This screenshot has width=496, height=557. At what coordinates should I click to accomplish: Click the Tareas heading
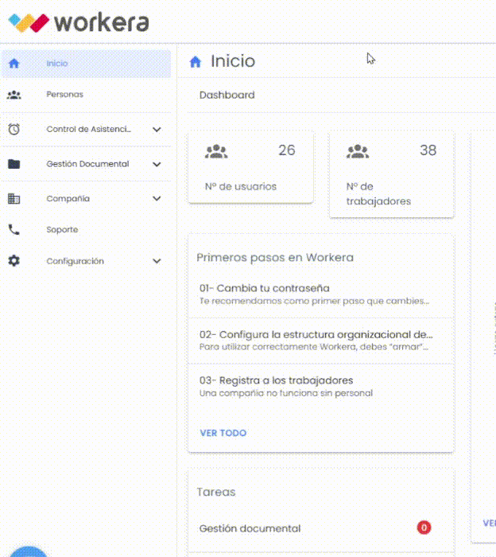click(216, 492)
